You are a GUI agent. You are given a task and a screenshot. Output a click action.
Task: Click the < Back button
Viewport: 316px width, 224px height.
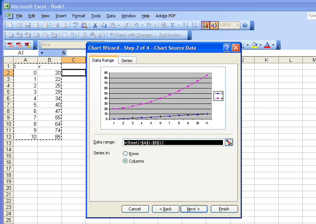(x=165, y=209)
